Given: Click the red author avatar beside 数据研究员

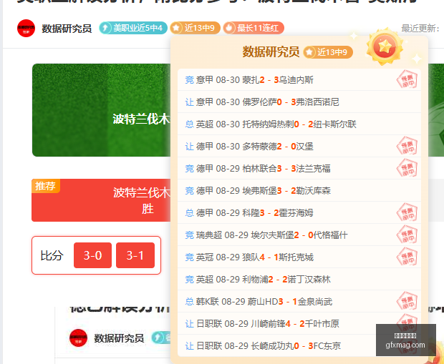Looking at the screenshot, I should [26, 29].
